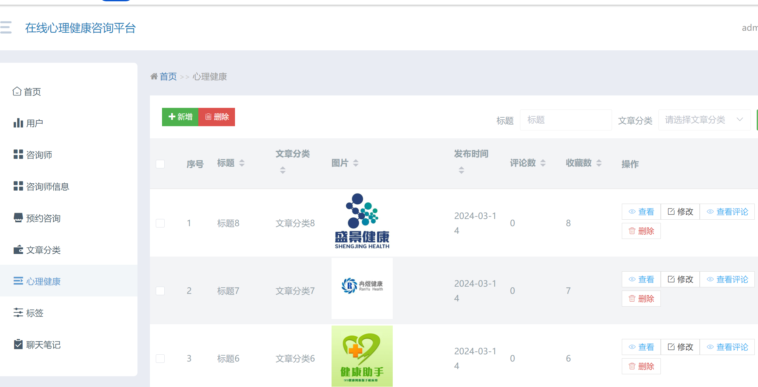The height and width of the screenshot is (387, 758).
Task: Click the 首页 breadcrumb link
Action: coord(168,76)
